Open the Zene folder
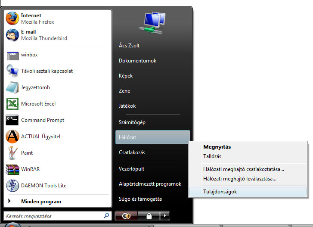 pyautogui.click(x=124, y=91)
